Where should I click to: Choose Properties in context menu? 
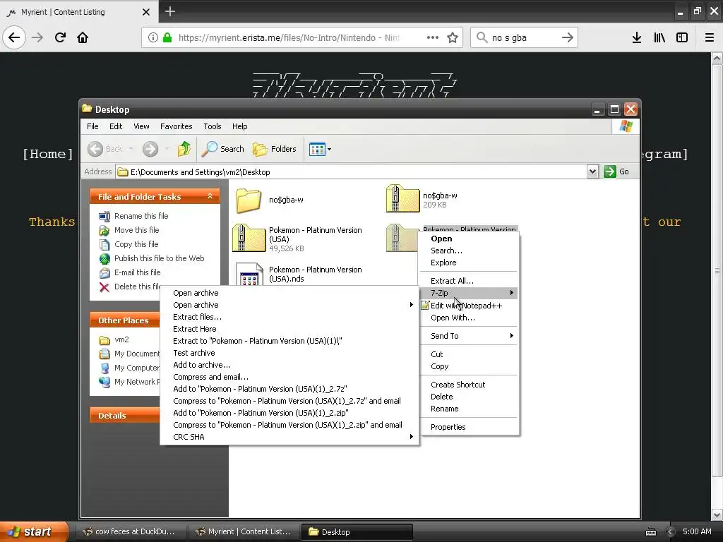click(x=469, y=427)
